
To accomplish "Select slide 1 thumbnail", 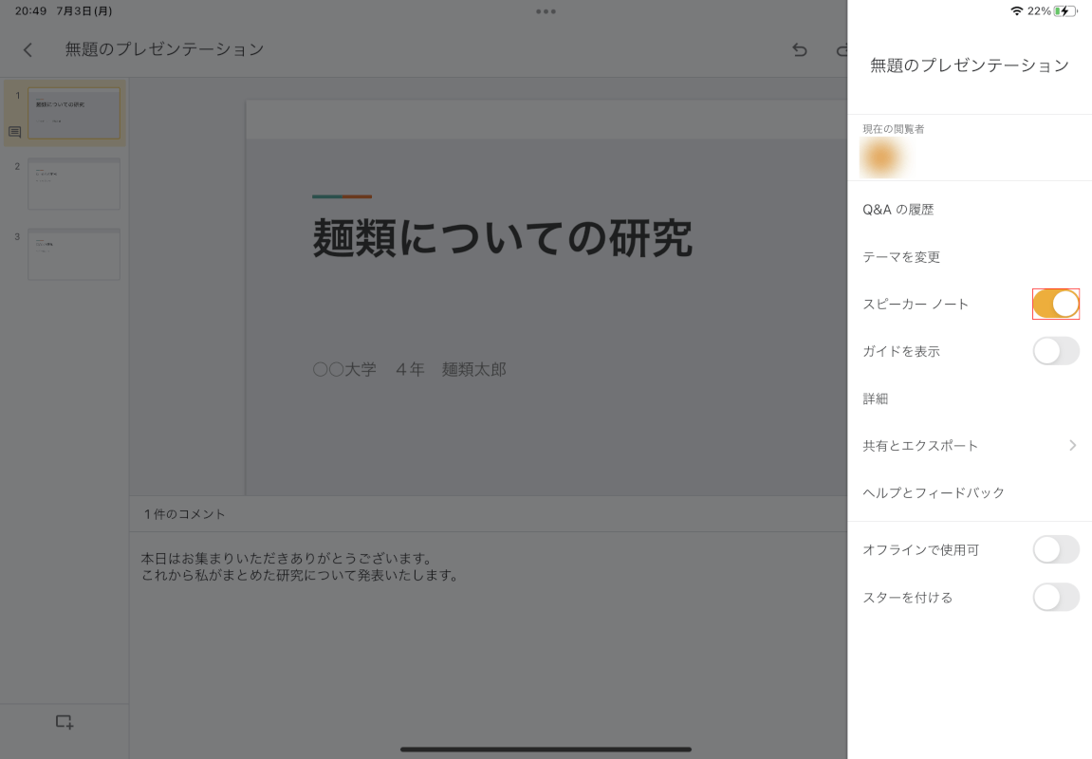I will point(74,113).
